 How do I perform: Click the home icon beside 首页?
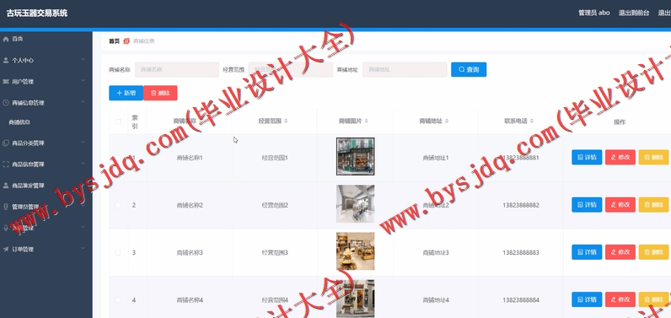coord(6,39)
